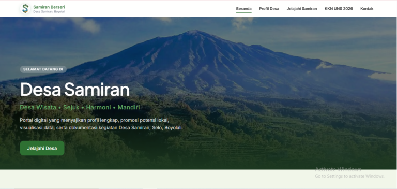Image resolution: width=397 pixels, height=189 pixels.
Task: Open the Kontak navigation link
Action: [367, 9]
